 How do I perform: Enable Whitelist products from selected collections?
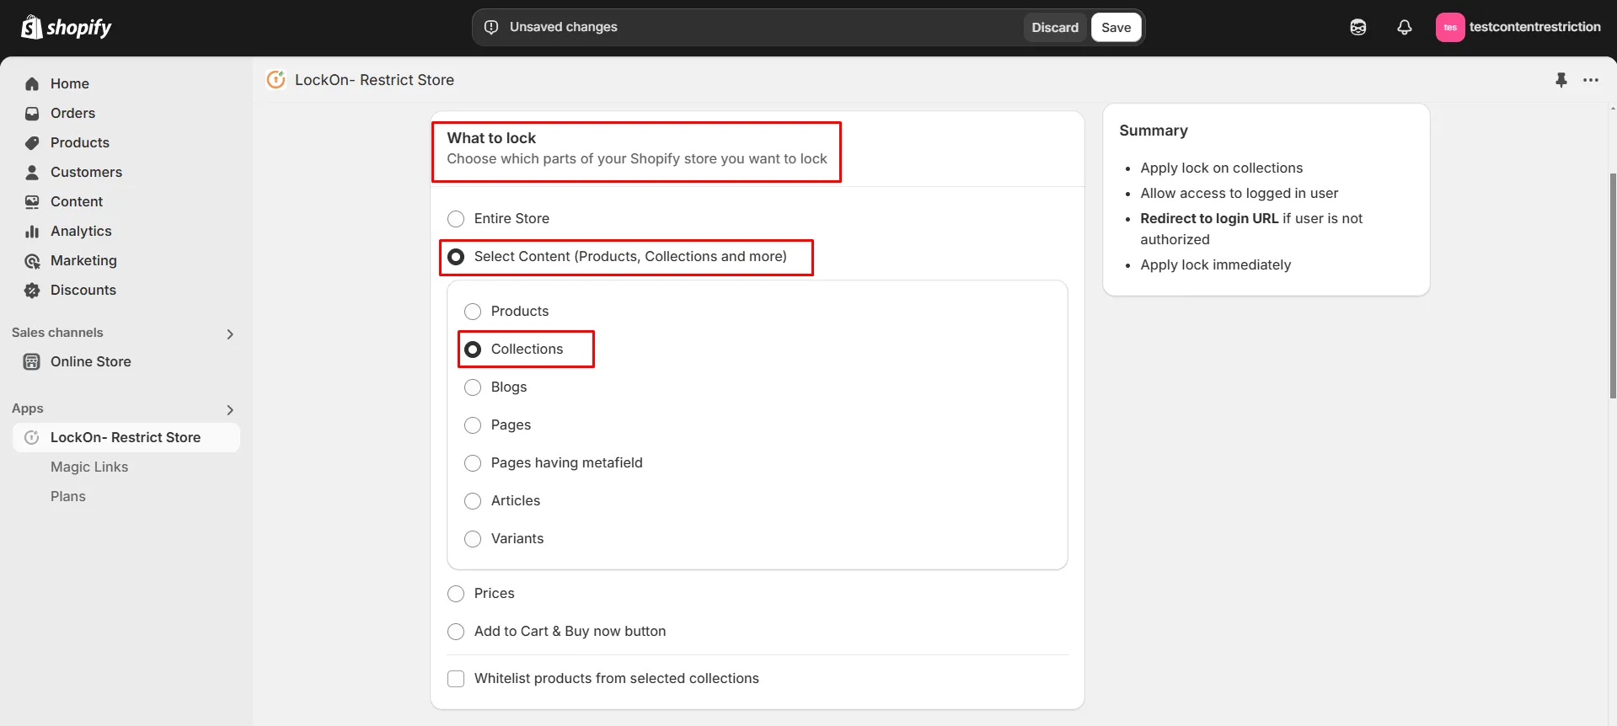pos(456,679)
